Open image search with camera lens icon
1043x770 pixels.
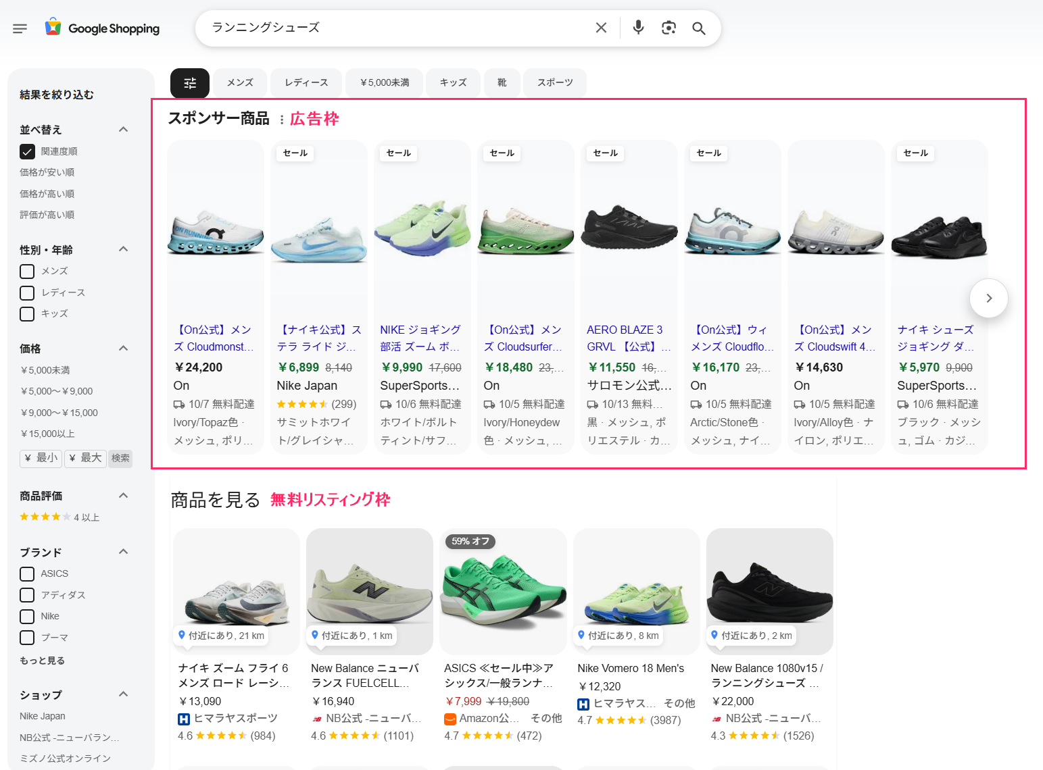click(x=669, y=28)
